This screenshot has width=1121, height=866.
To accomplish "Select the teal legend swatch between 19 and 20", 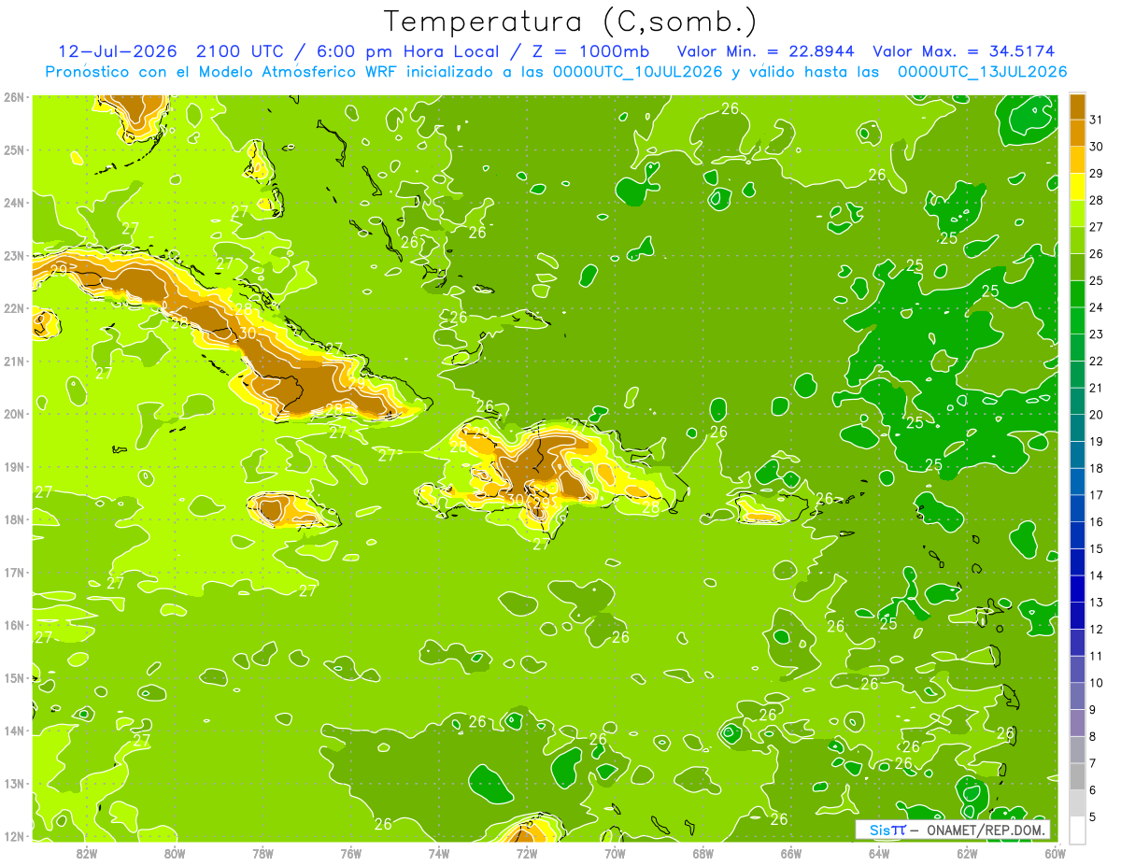I will click(1077, 428).
